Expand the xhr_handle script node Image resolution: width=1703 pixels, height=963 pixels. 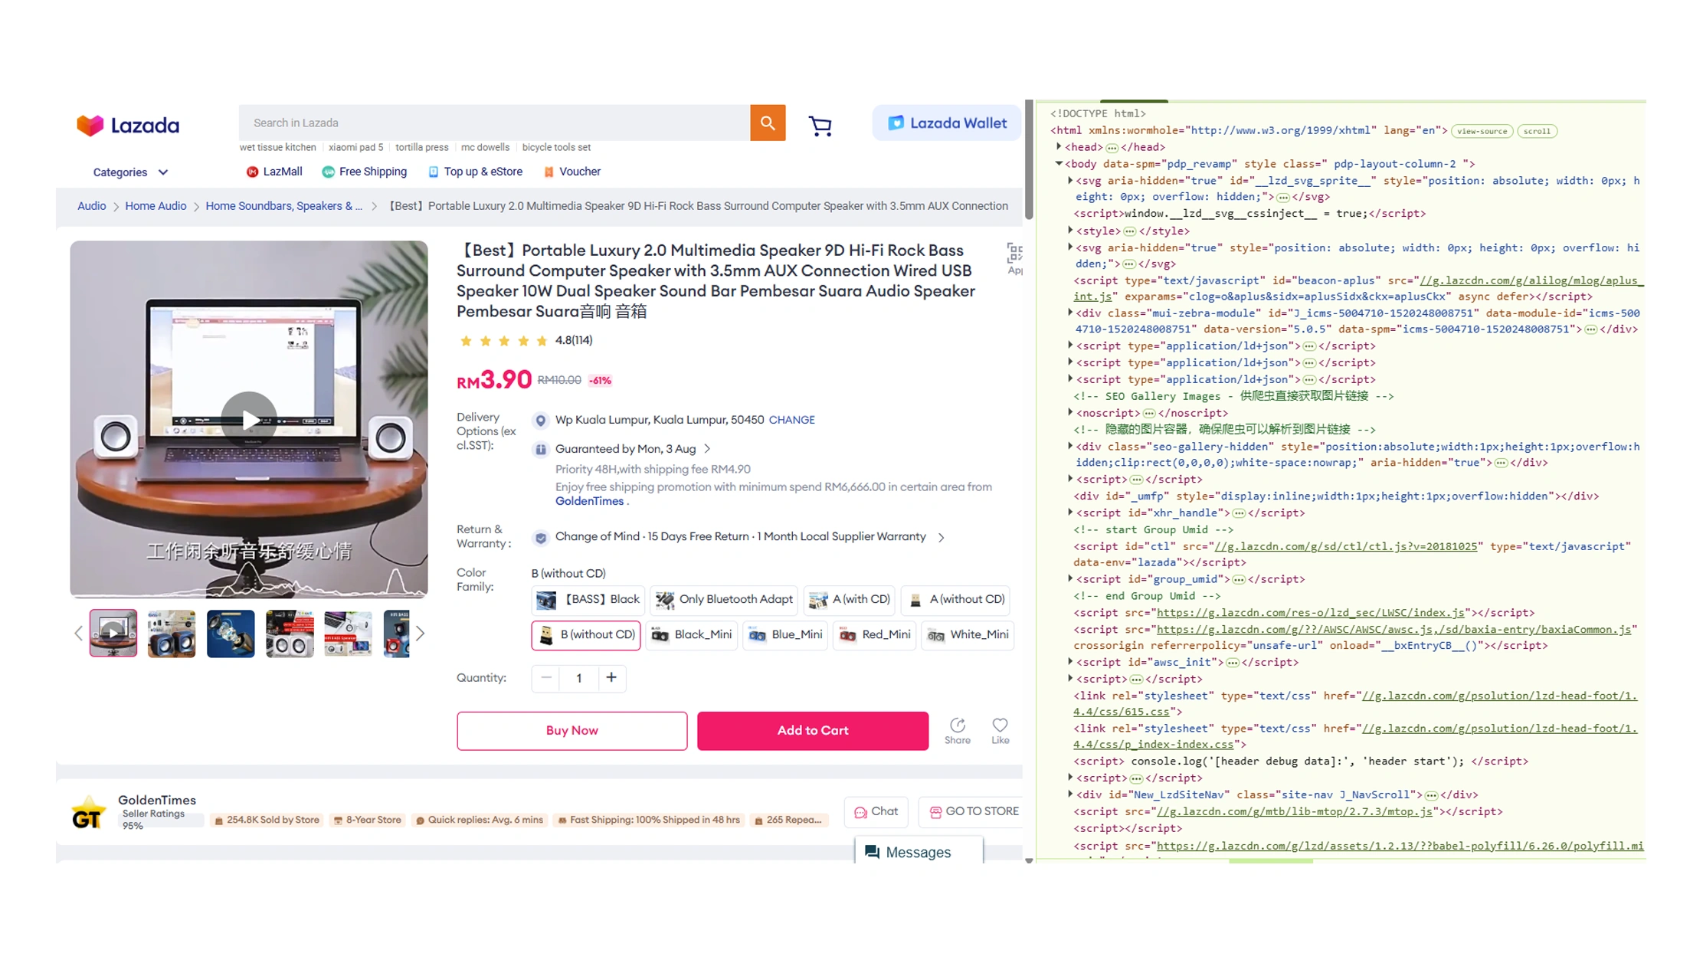click(x=1070, y=512)
